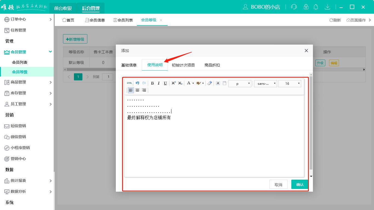The width and height of the screenshot is (374, 210).
Task: Center align the text
Action: pos(137,90)
